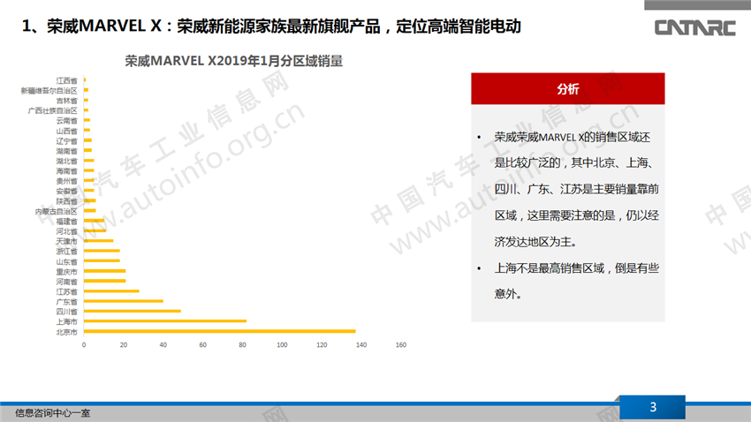The width and height of the screenshot is (751, 422).
Task: Click the x-axis value 160
Action: tap(401, 345)
